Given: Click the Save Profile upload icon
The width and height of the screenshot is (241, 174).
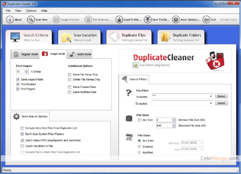Looking at the screenshot, I should pyautogui.click(x=147, y=20).
